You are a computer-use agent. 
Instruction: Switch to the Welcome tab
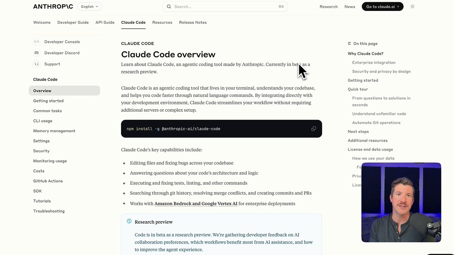(42, 22)
